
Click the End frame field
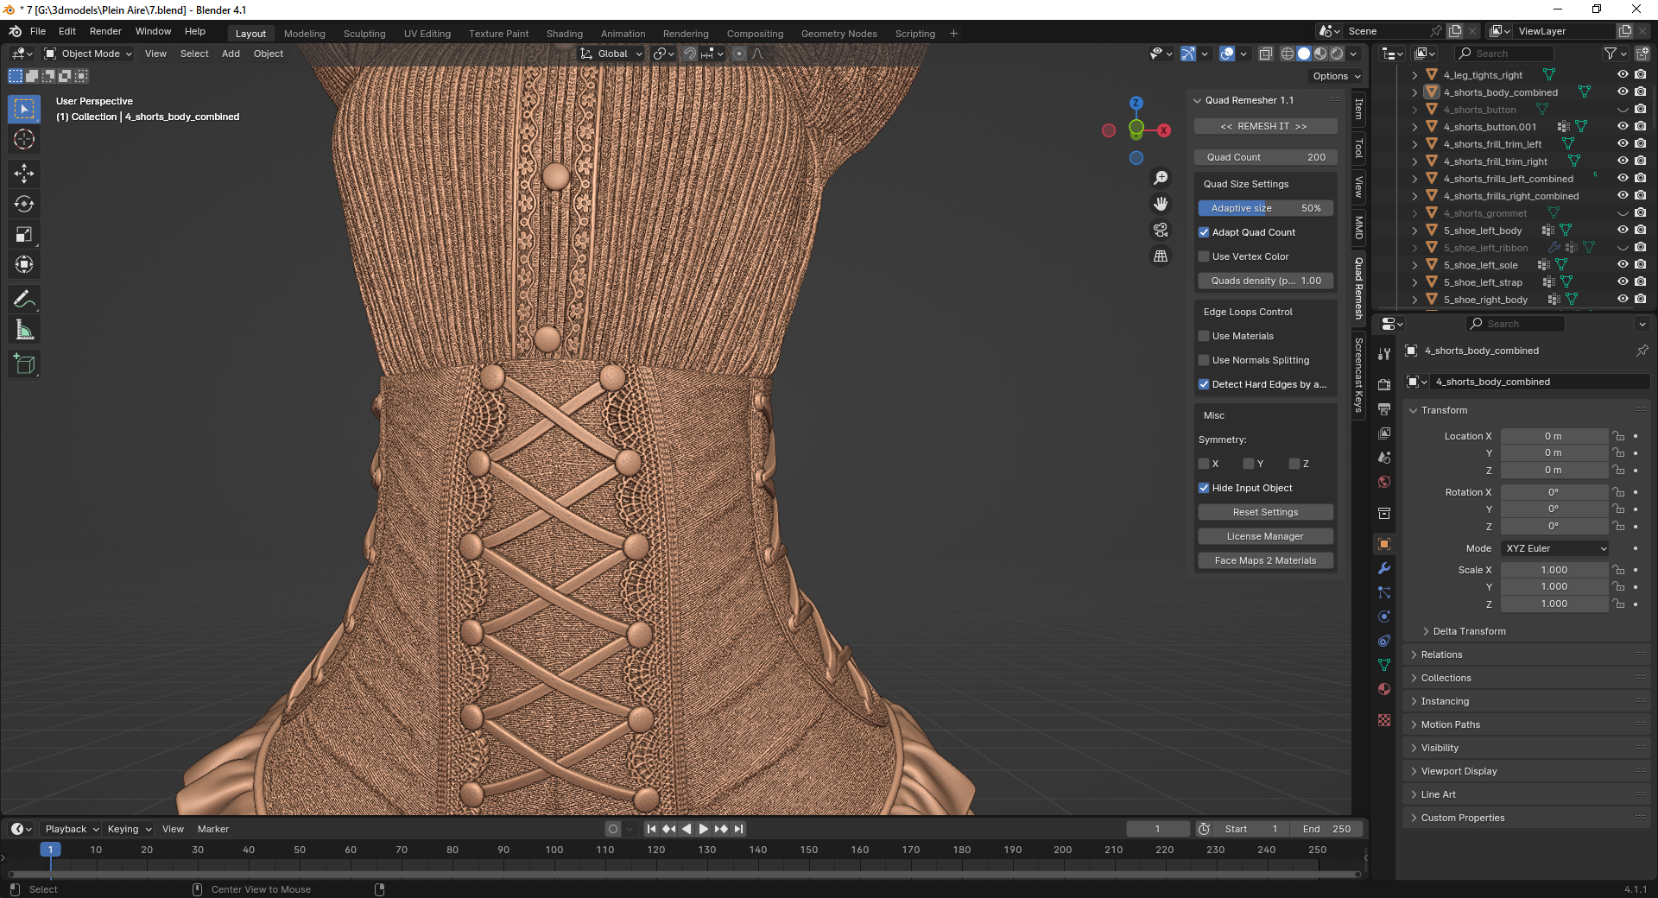[x=1326, y=829]
